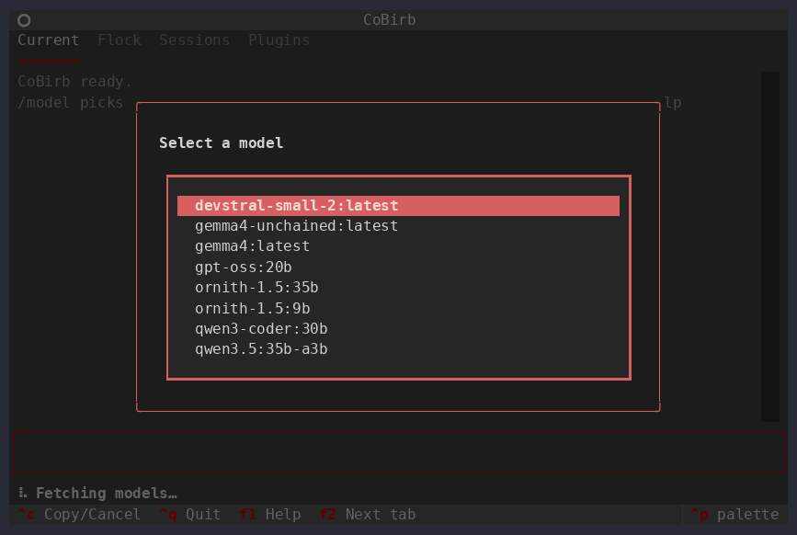Image resolution: width=797 pixels, height=535 pixels.
Task: Click Copy/Cancel in the footer
Action: (x=79, y=515)
